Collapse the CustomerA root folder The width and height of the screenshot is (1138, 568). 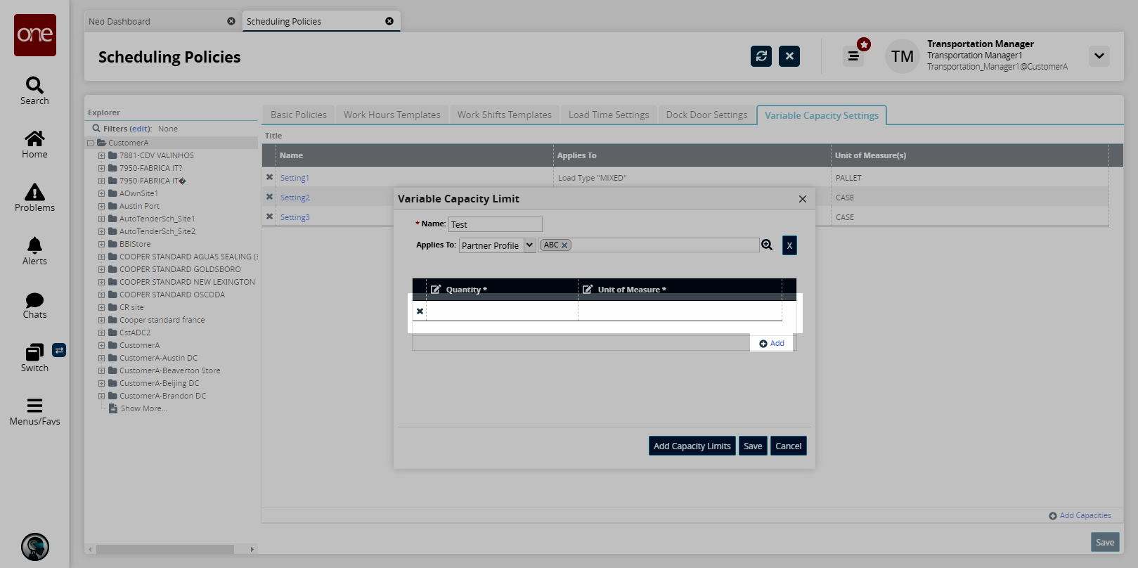[91, 143]
